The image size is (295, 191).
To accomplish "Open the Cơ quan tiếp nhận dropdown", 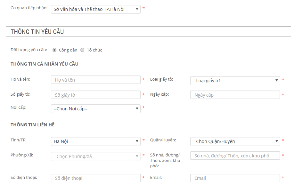I will [95, 9].
